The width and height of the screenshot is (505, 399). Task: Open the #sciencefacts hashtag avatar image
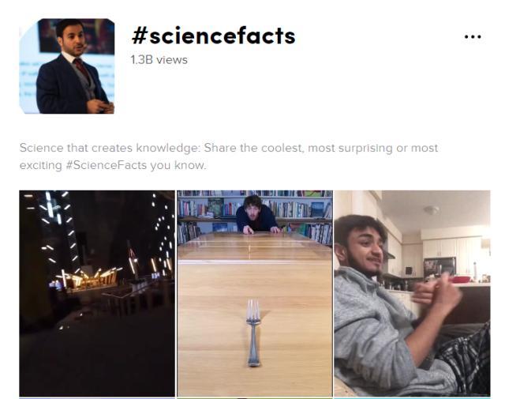67,66
